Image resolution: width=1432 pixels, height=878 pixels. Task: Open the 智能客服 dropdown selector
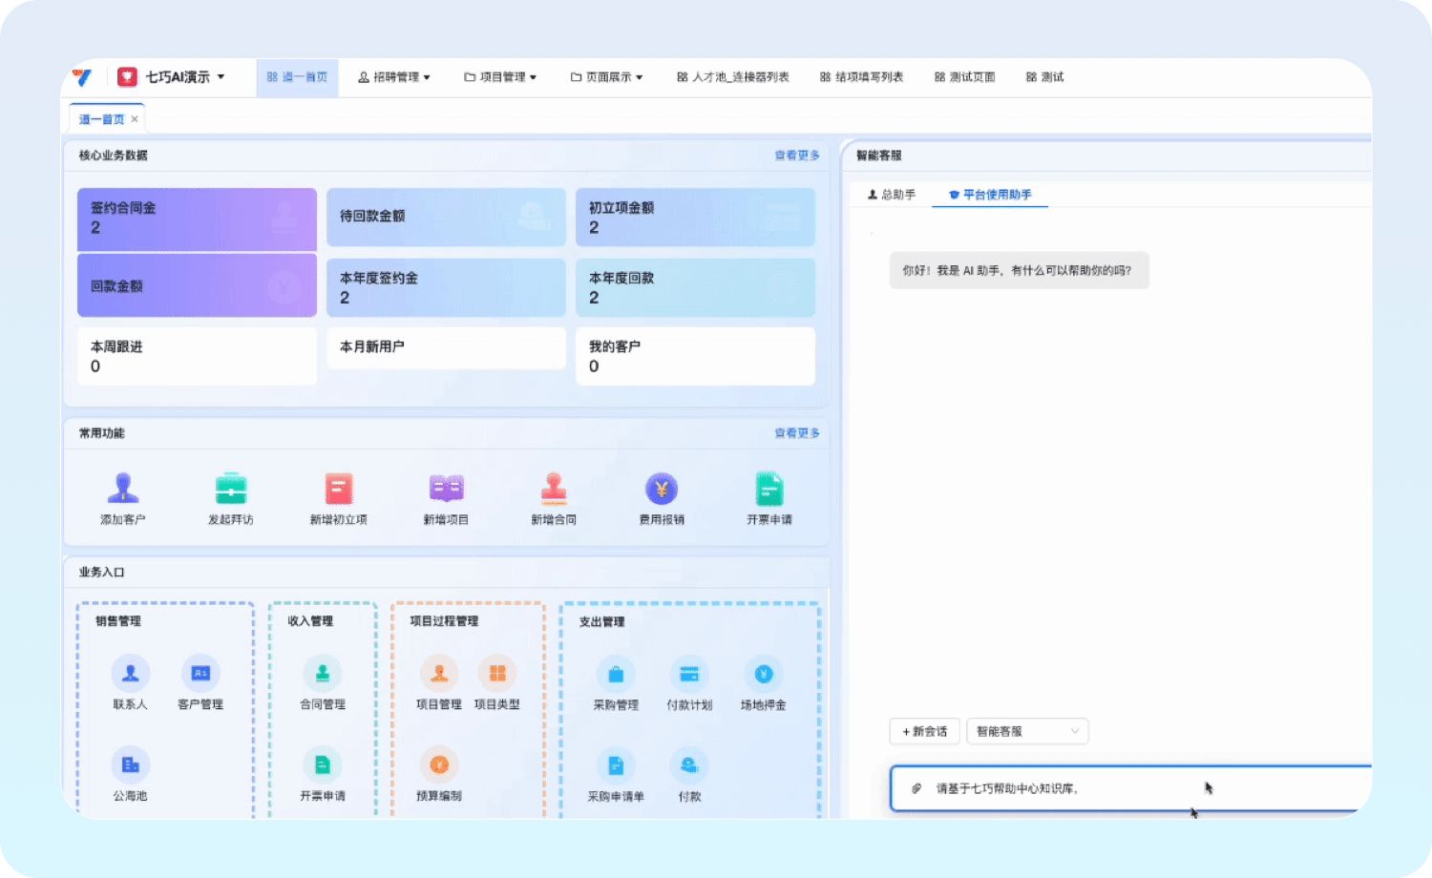click(x=1027, y=732)
